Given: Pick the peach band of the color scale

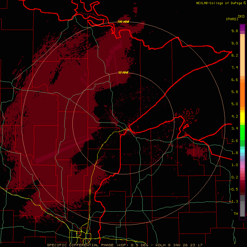Looking at the screenshot, I should point(242,56).
